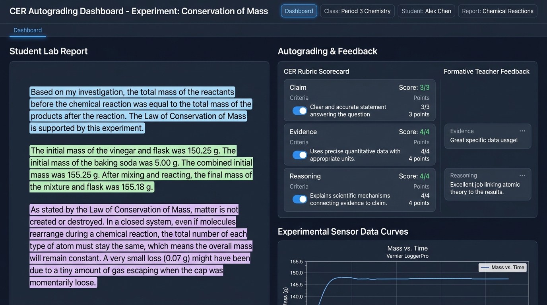The width and height of the screenshot is (547, 305).
Task: Click the Mass vs. Time legend entry
Action: [503, 268]
